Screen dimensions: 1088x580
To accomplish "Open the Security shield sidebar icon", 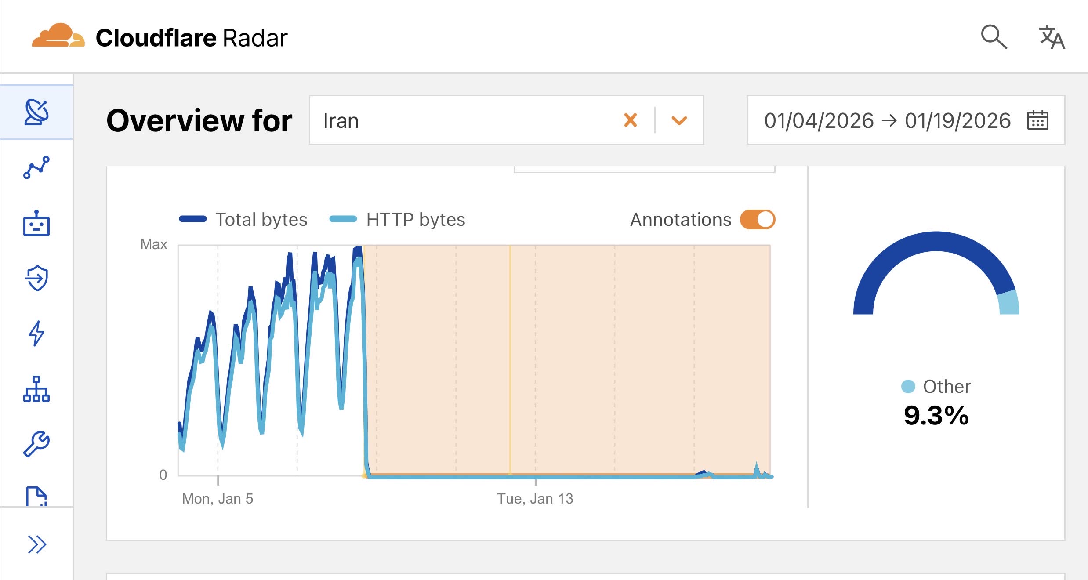I will [36, 278].
